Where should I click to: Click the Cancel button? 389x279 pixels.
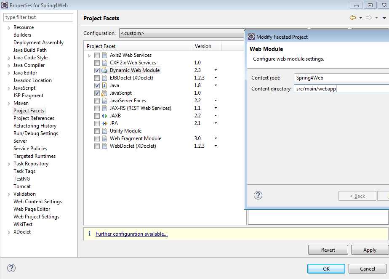[368, 268]
